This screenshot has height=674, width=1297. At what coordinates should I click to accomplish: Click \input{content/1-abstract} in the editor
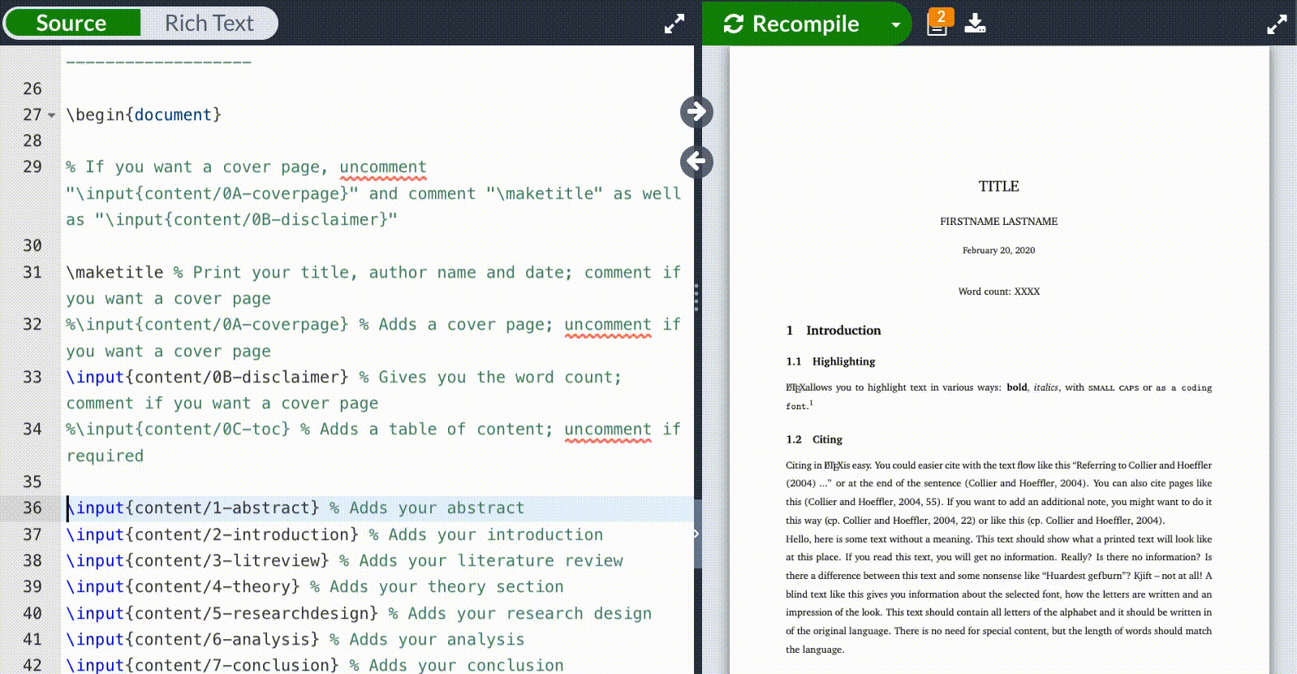tap(193, 508)
